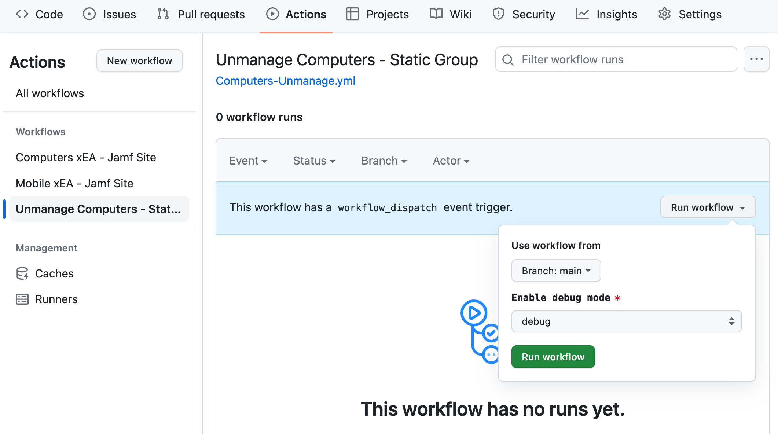
Task: Open Runners management page
Action: pos(56,299)
